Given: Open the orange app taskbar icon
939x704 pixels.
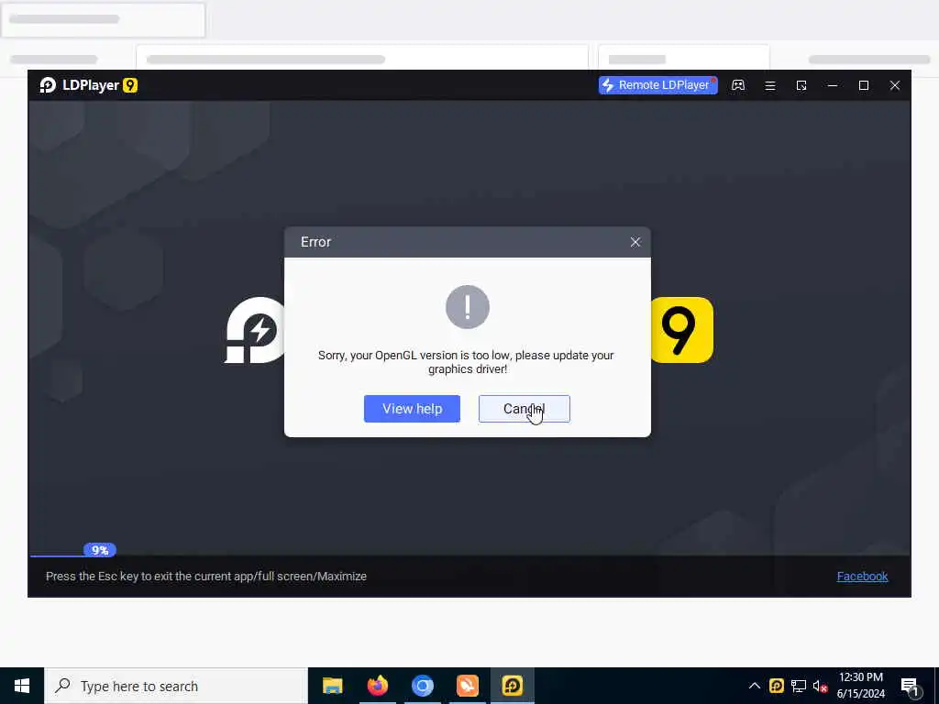Looking at the screenshot, I should pyautogui.click(x=467, y=686).
